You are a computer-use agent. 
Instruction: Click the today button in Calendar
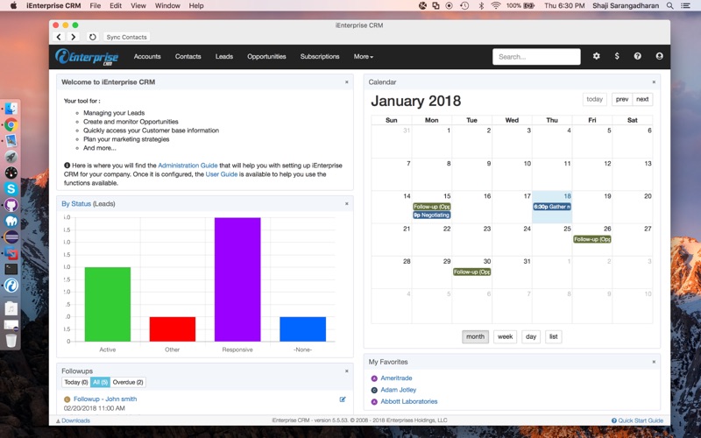[595, 99]
